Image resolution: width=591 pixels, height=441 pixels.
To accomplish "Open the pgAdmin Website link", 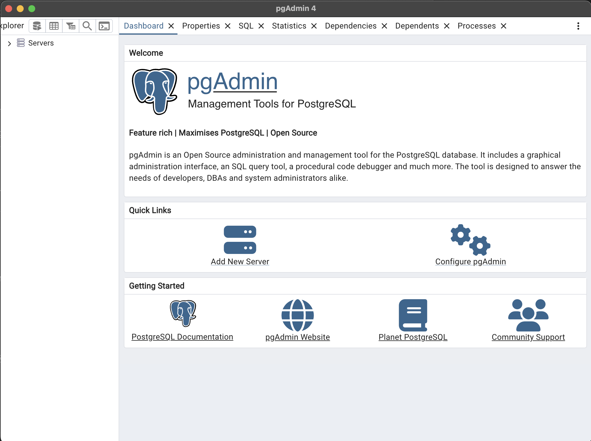I will point(298,337).
